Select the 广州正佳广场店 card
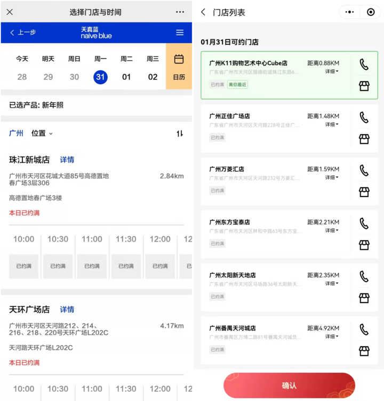Screen dimensions: 384x401 (x=289, y=128)
